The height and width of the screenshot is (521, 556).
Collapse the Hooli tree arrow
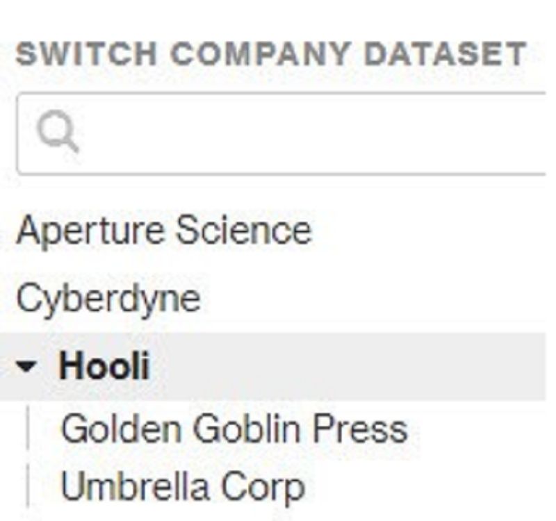click(x=27, y=366)
